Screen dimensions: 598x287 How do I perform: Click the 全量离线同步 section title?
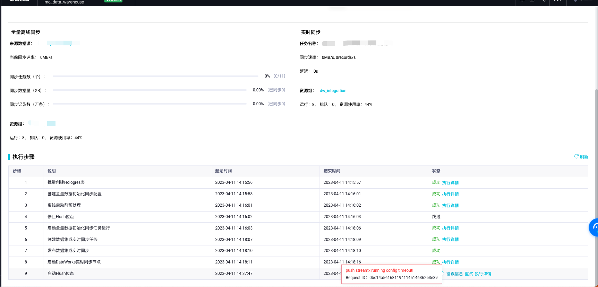tap(26, 32)
